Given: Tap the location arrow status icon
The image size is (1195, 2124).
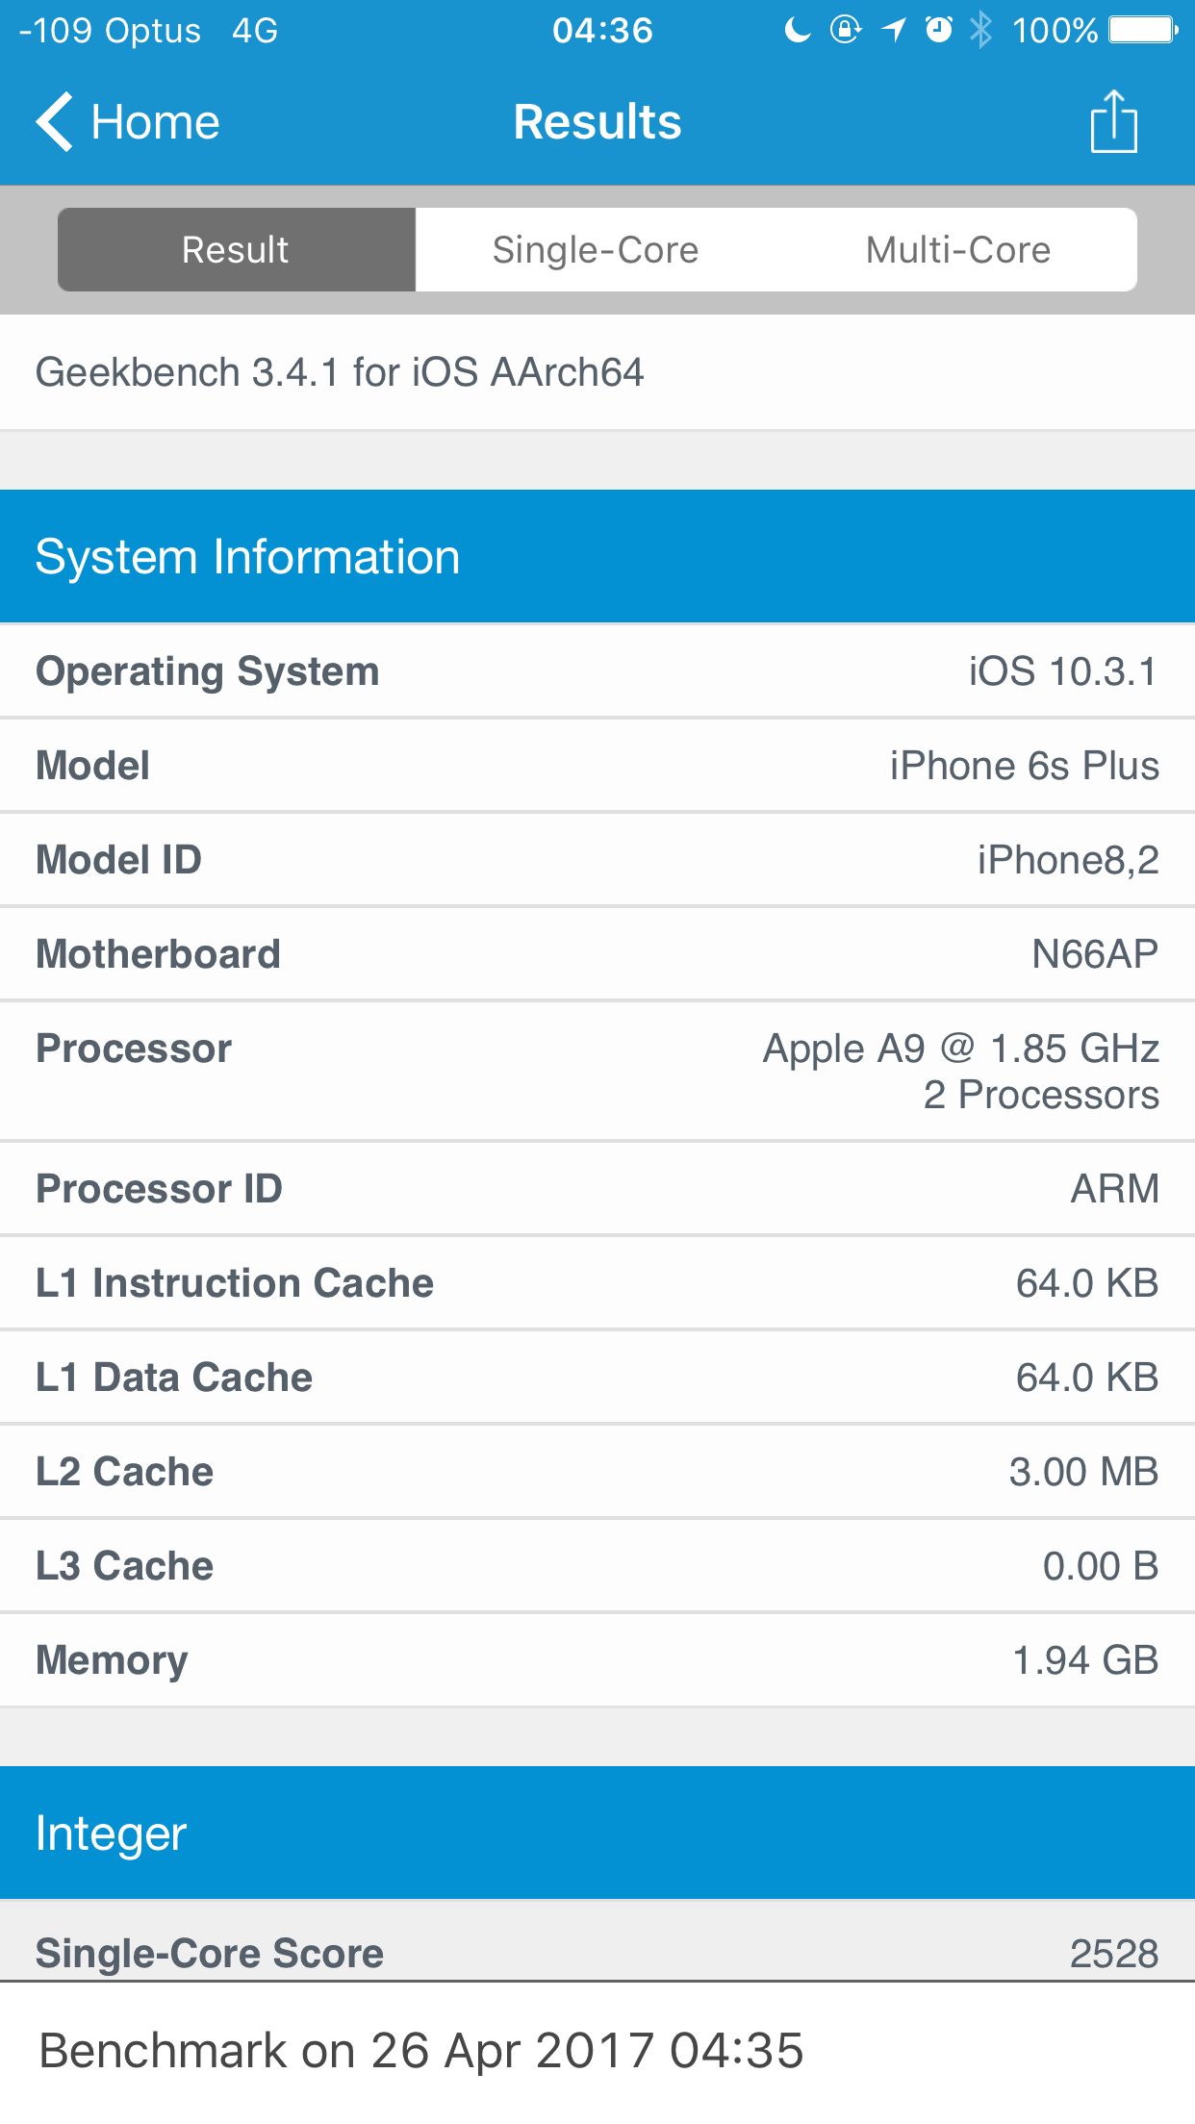Looking at the screenshot, I should click(894, 30).
